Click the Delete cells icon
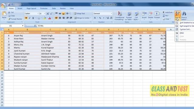 (x=151, y=14)
